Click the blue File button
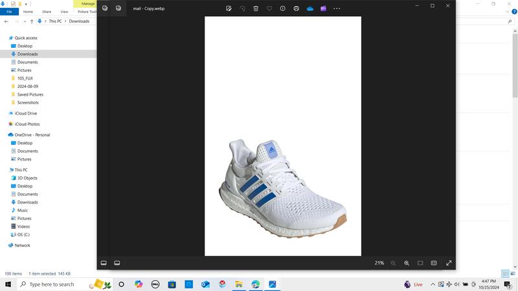518x291 pixels. 9,12
